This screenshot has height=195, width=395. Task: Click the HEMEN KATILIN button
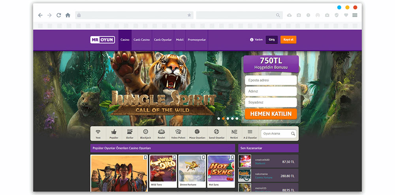click(x=271, y=114)
